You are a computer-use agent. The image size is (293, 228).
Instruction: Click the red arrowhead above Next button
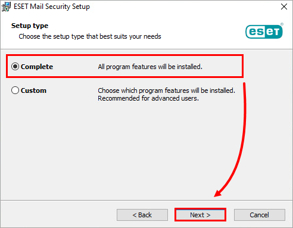(218, 193)
